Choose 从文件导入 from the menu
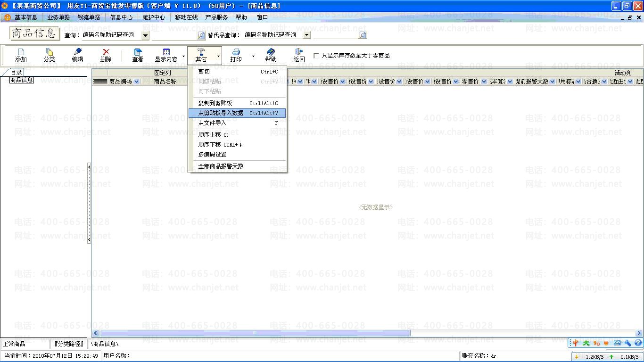 [212, 123]
